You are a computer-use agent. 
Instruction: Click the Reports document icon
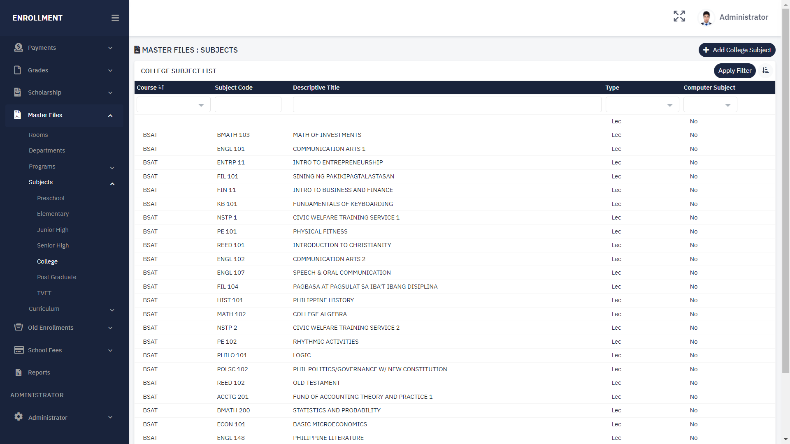click(x=19, y=372)
